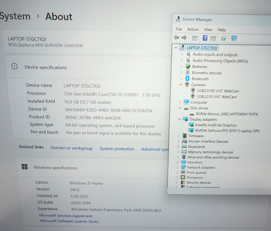
Task: Select Intel(R) Iris(R) Xe Graphics adapter
Action: (x=216, y=125)
